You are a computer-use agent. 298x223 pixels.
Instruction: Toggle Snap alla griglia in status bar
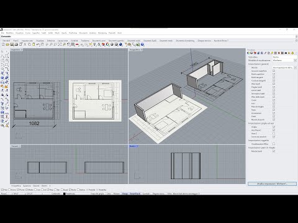point(97,194)
